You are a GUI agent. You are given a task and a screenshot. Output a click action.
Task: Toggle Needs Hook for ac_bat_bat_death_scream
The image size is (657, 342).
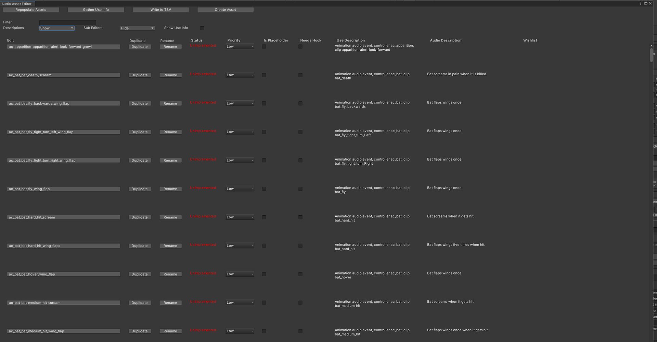(x=300, y=75)
